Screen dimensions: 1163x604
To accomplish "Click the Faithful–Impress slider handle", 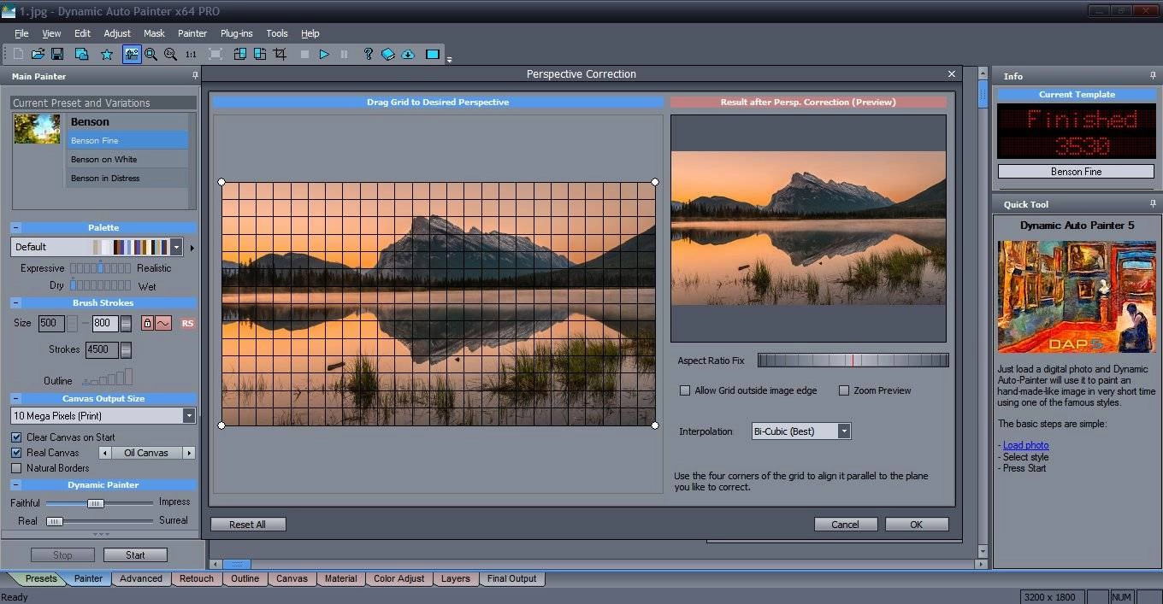I will coord(96,503).
